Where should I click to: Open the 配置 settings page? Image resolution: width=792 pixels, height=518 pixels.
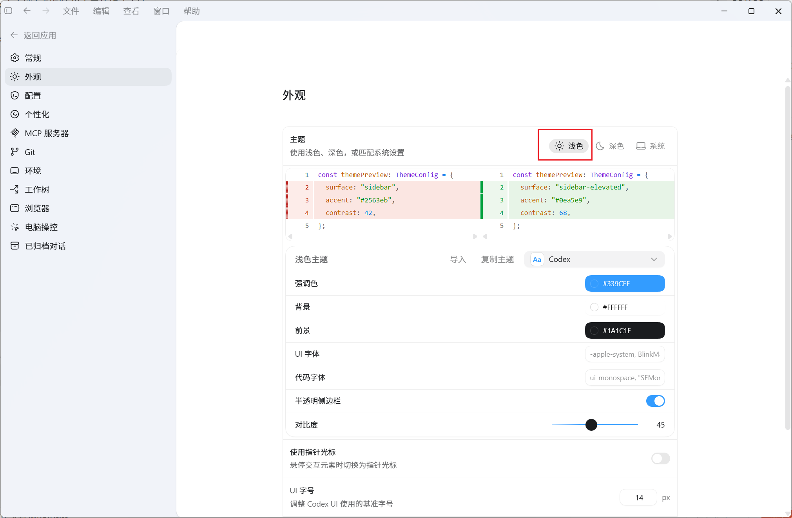[88, 96]
